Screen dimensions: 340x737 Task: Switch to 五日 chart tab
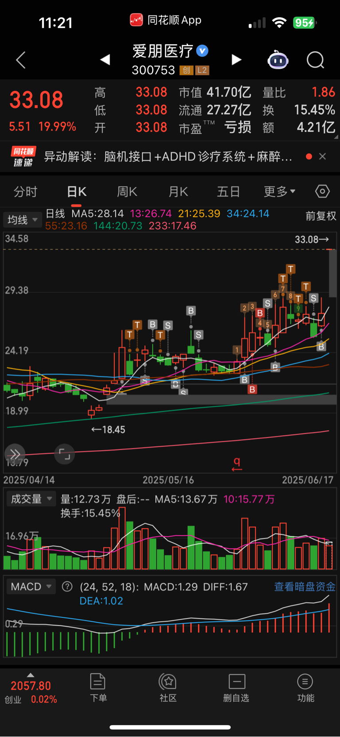point(228,192)
